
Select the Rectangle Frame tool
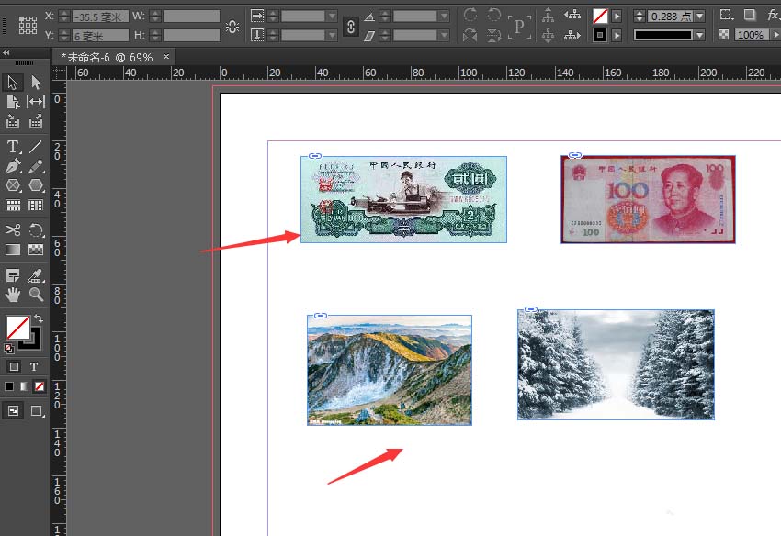[13, 185]
